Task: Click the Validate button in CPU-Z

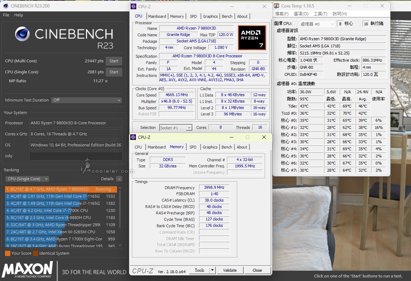Action: 230,270
